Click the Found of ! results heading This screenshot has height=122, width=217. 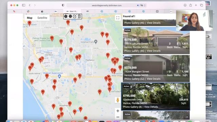pyautogui.click(x=129, y=16)
